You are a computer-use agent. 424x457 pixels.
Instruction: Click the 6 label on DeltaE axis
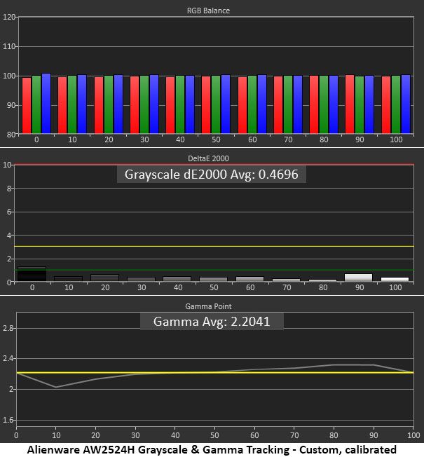(x=9, y=212)
